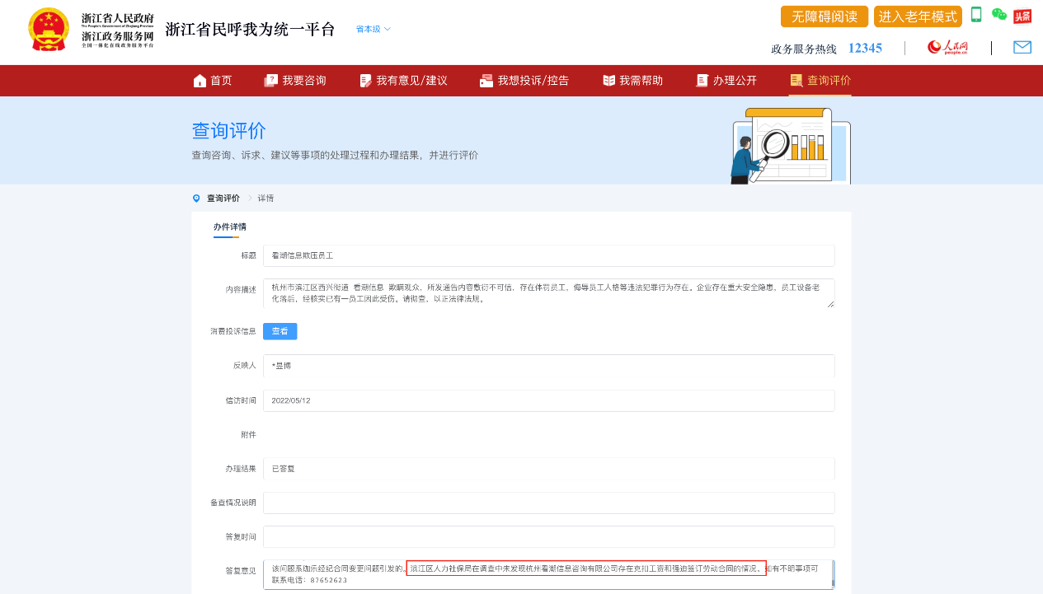Open 无障碍阅读 accessibility mode
1043x594 pixels.
pyautogui.click(x=824, y=16)
